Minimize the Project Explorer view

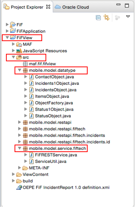pyautogui.click(x=119, y=4)
